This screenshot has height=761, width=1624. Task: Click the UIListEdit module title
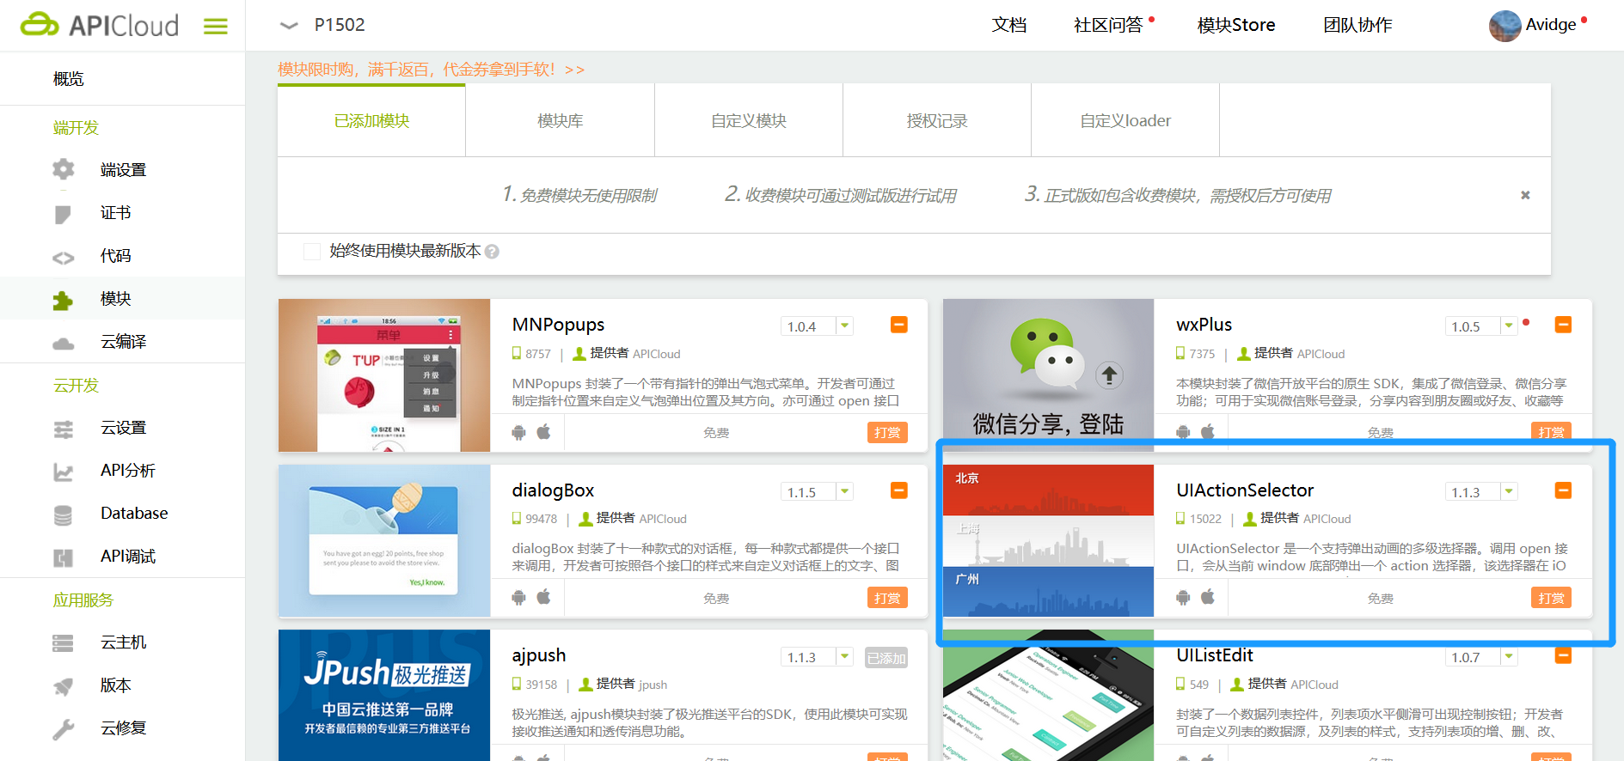pos(1215,655)
